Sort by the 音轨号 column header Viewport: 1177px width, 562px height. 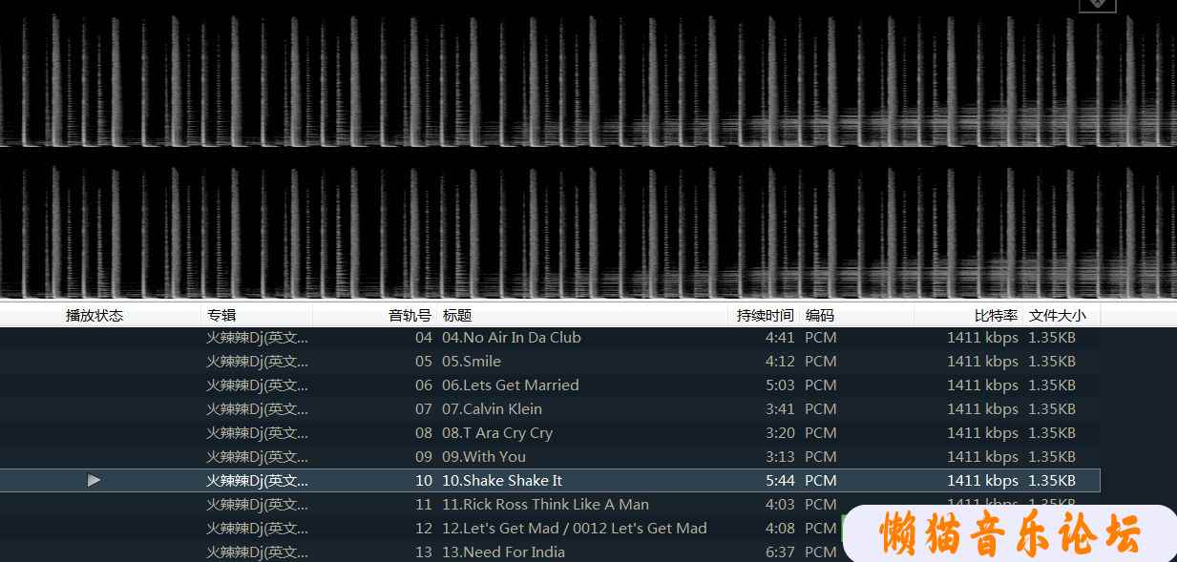[x=410, y=315]
